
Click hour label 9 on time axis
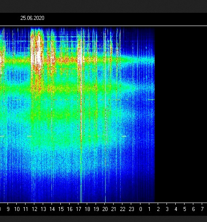click(8, 209)
